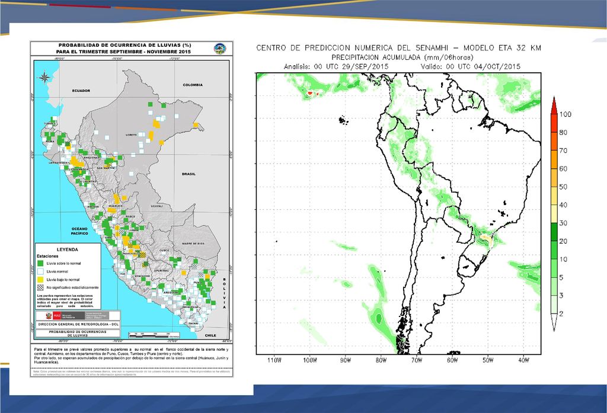Click the '2' value on the color scale

[561, 314]
